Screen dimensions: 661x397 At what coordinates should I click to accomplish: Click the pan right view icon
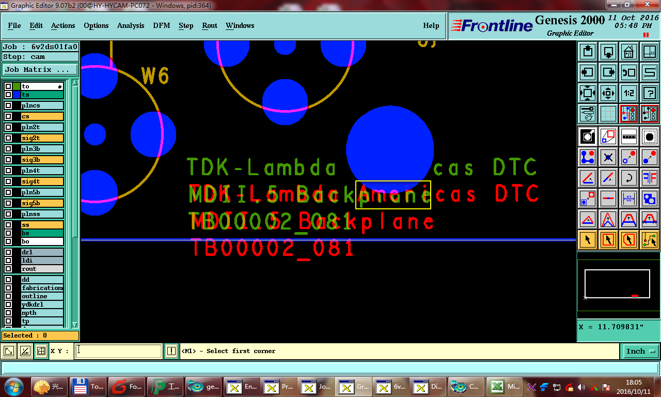[x=608, y=72]
